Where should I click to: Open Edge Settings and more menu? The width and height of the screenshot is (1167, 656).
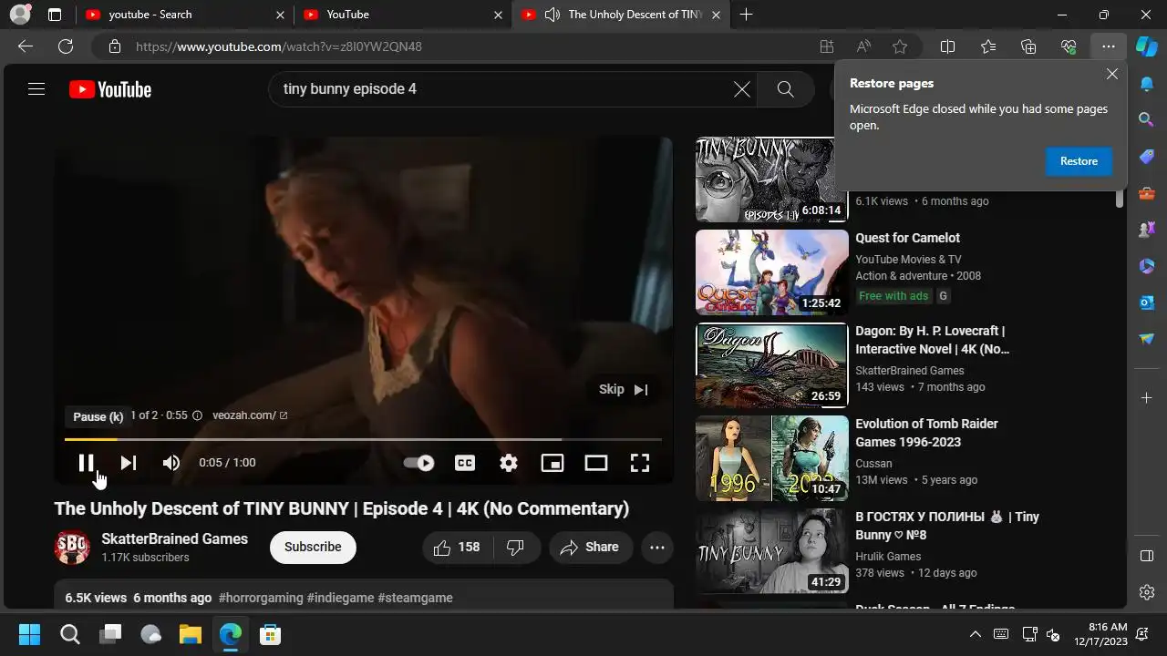tap(1108, 46)
